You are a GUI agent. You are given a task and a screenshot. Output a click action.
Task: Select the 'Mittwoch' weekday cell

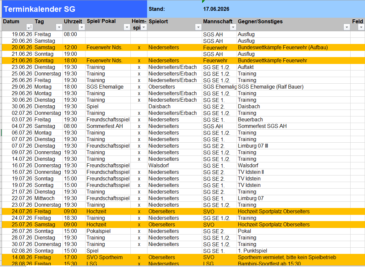48,198
